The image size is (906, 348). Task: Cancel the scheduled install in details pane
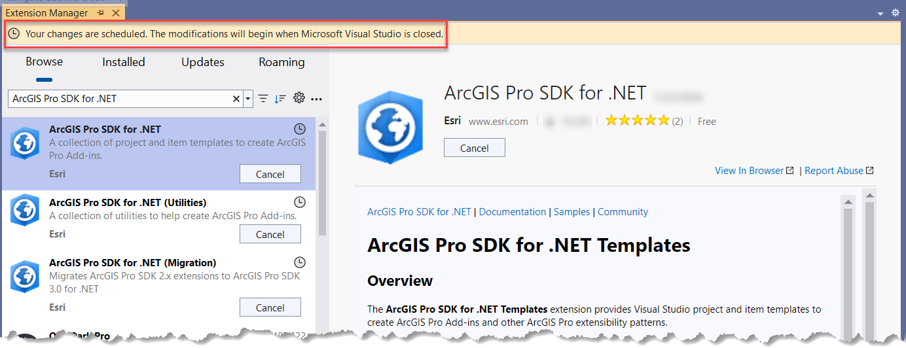475,148
